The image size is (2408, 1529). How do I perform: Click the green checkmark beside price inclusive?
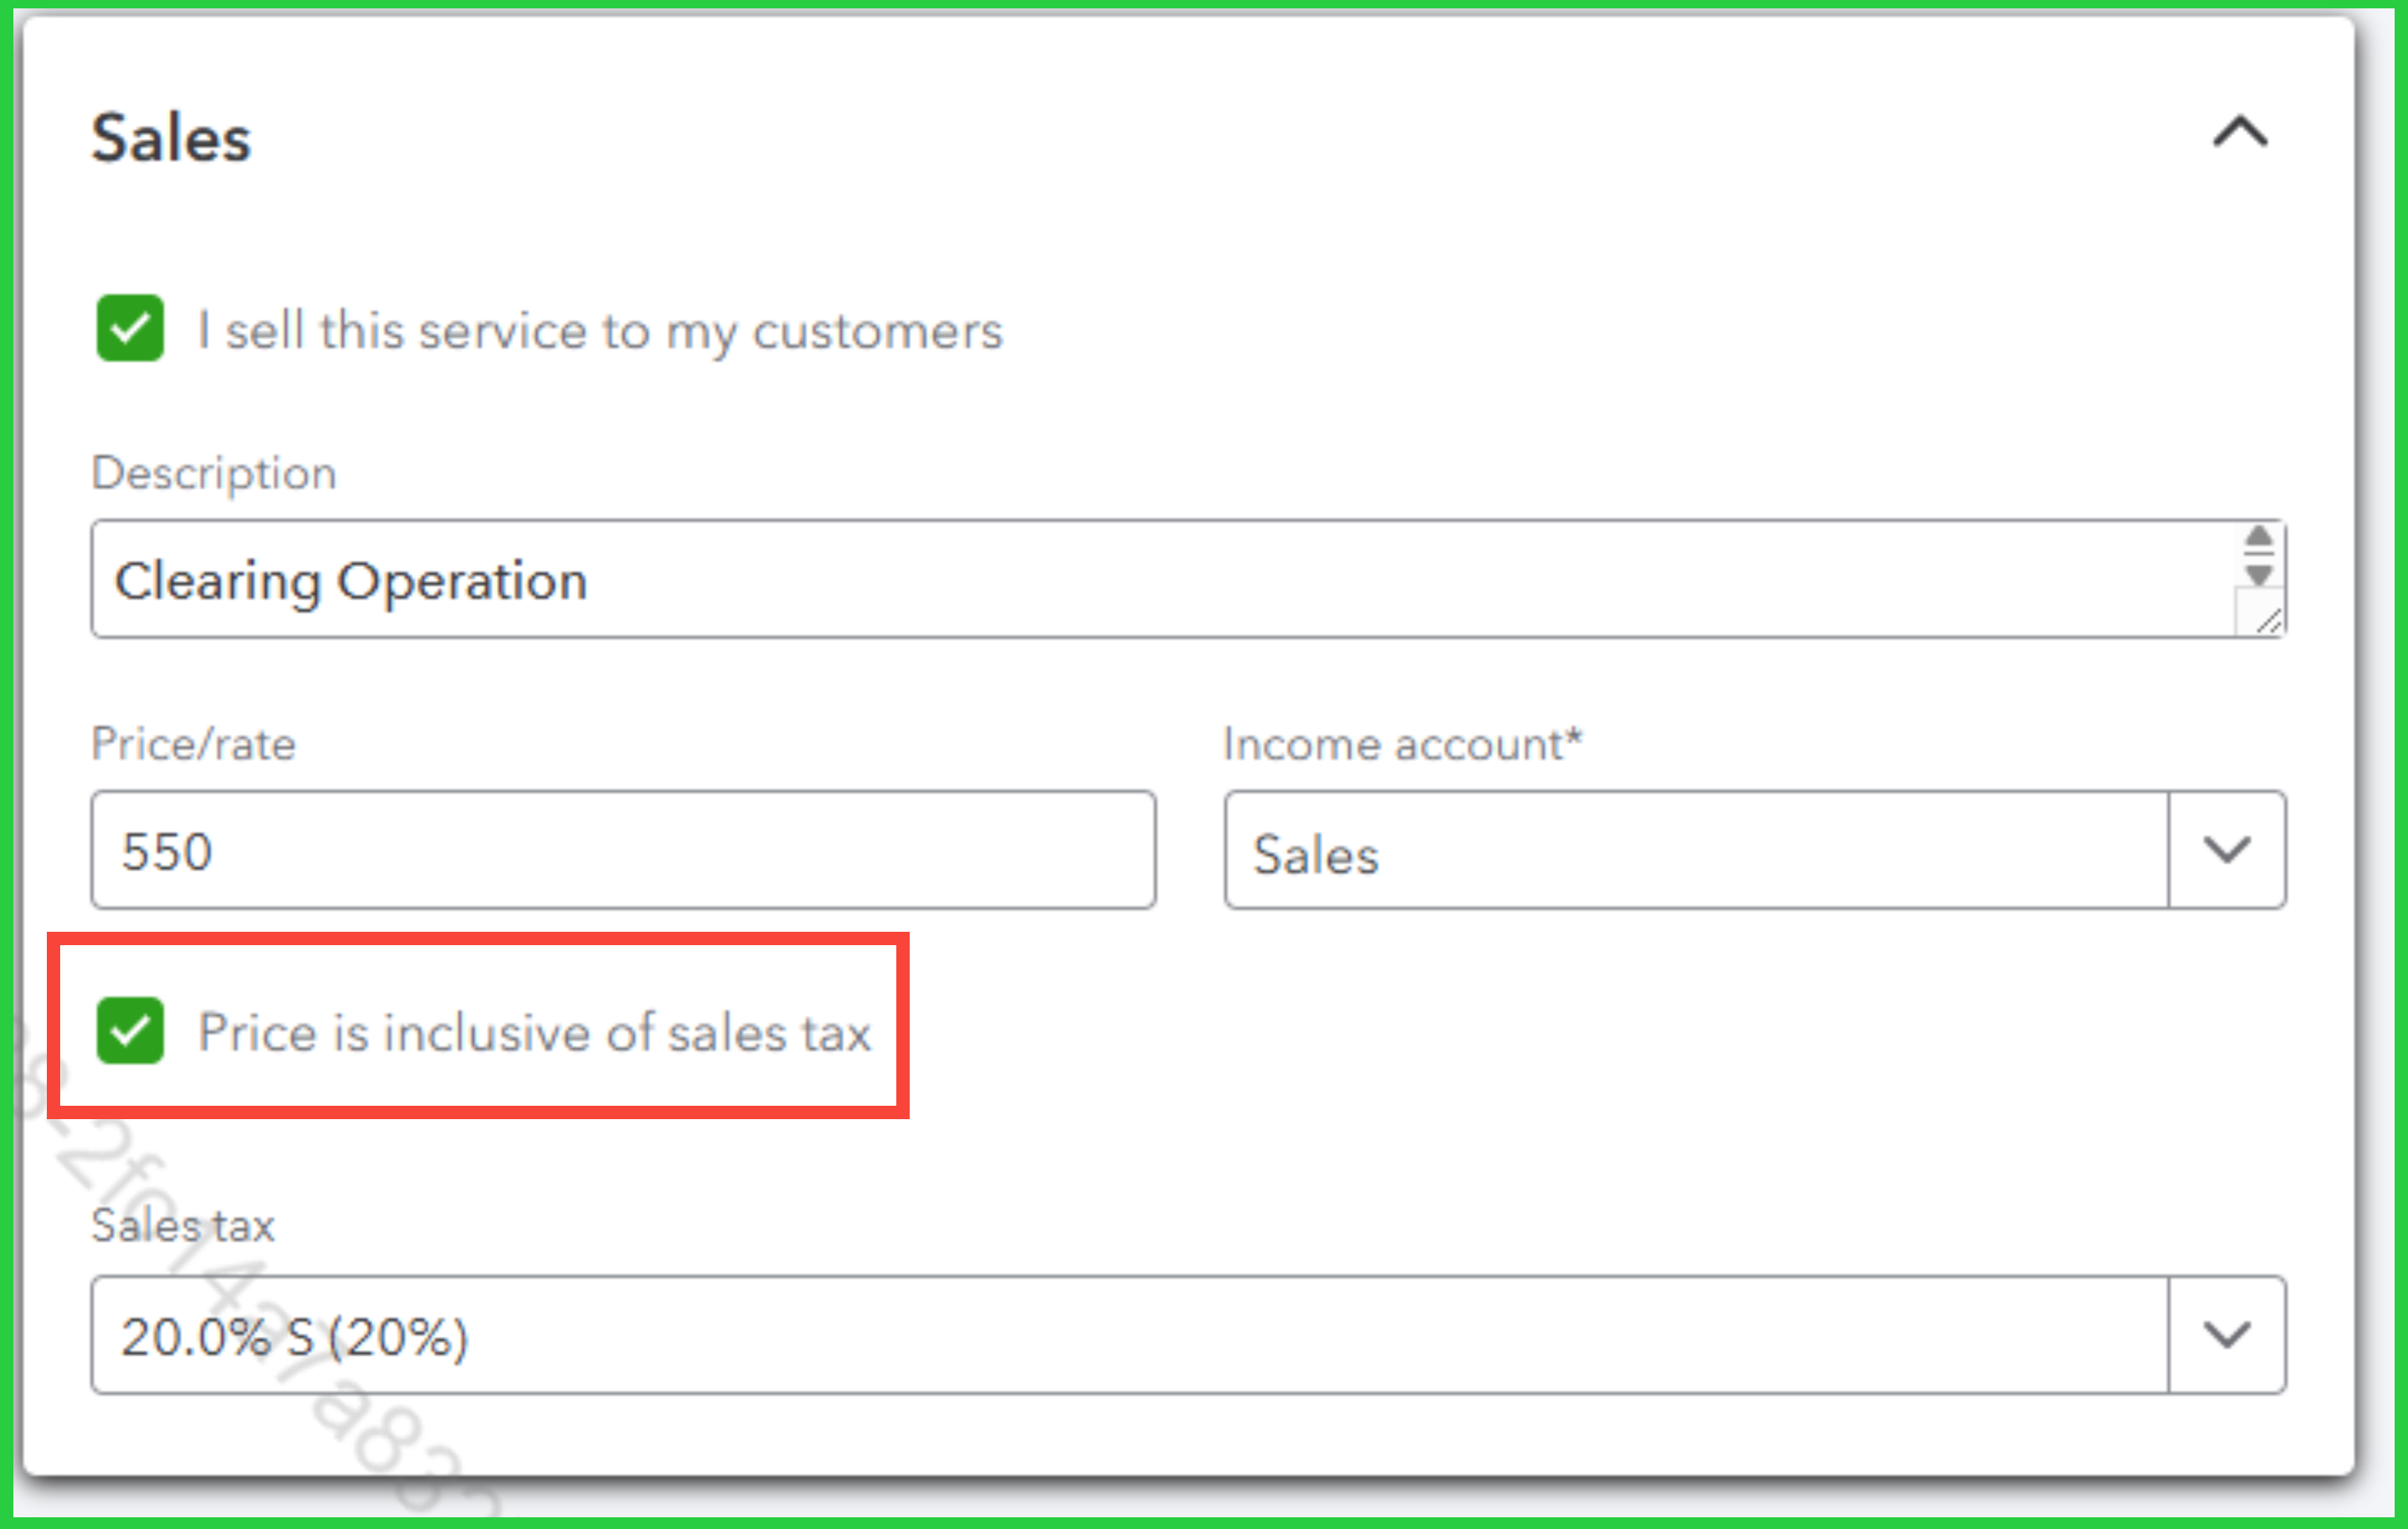click(130, 1030)
